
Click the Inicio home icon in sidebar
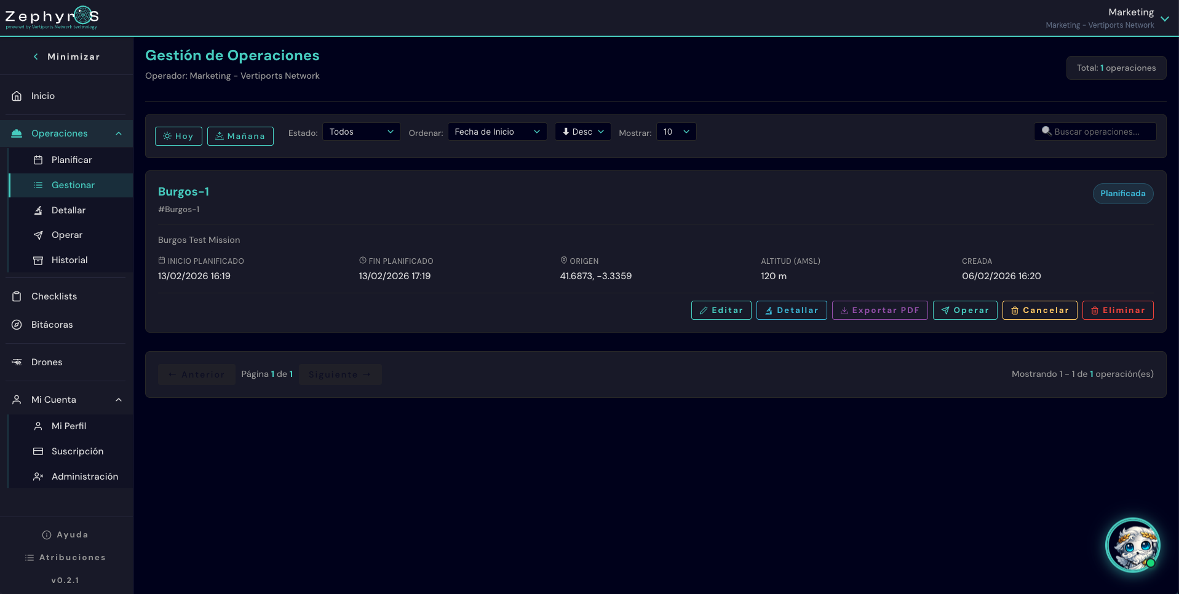coord(17,96)
